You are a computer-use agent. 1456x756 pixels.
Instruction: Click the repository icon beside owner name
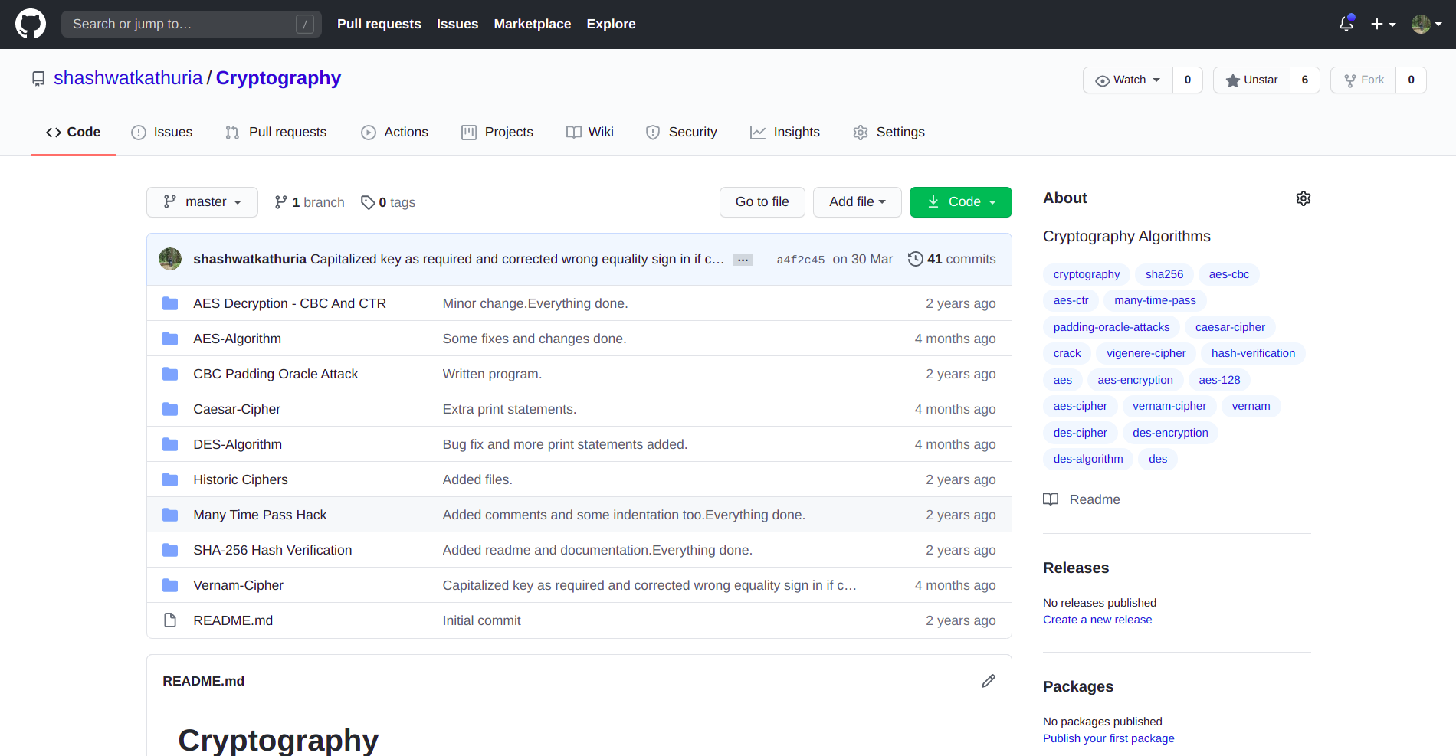coord(38,79)
